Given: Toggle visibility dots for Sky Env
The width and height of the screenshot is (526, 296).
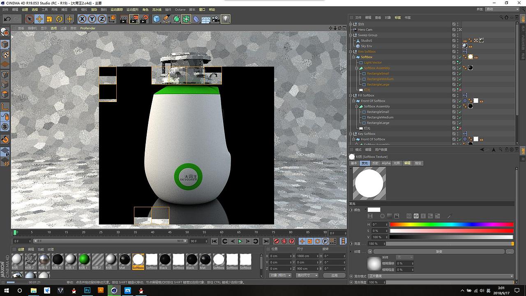Looking at the screenshot, I should tap(457, 46).
